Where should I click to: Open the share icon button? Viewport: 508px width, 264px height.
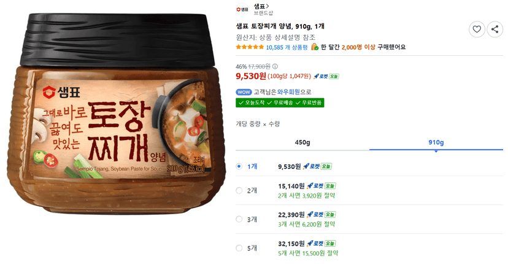coord(495,29)
